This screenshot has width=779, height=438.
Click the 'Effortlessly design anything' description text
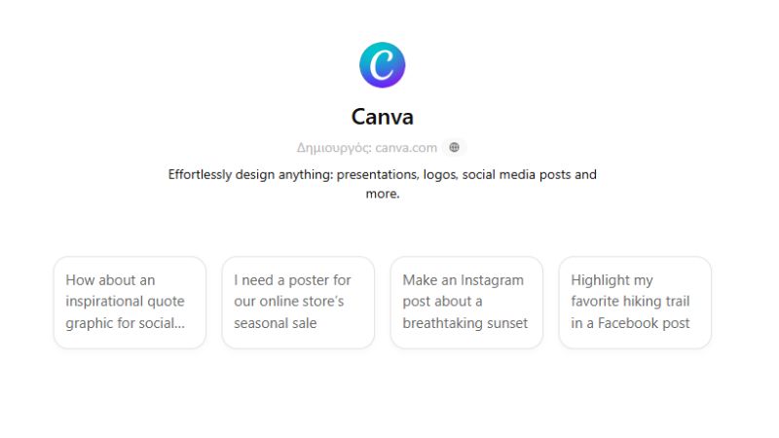[x=382, y=184]
